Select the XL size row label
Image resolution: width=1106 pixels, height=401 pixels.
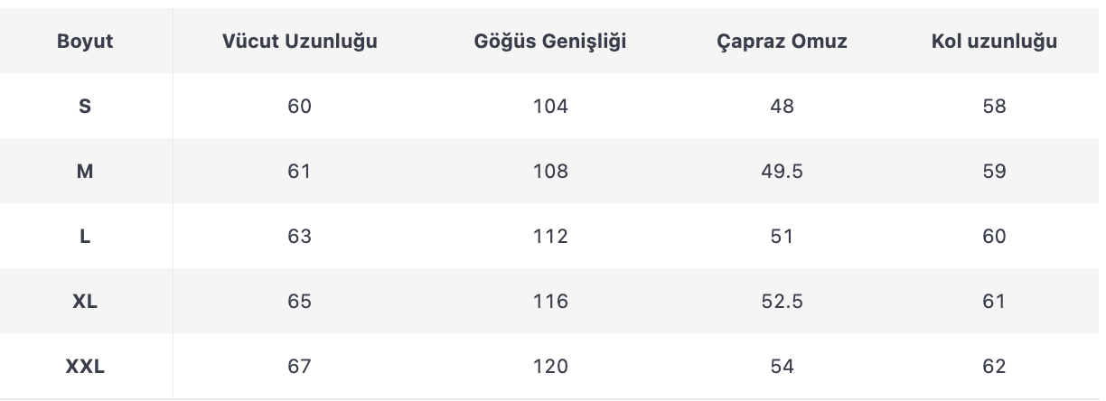[x=85, y=301]
